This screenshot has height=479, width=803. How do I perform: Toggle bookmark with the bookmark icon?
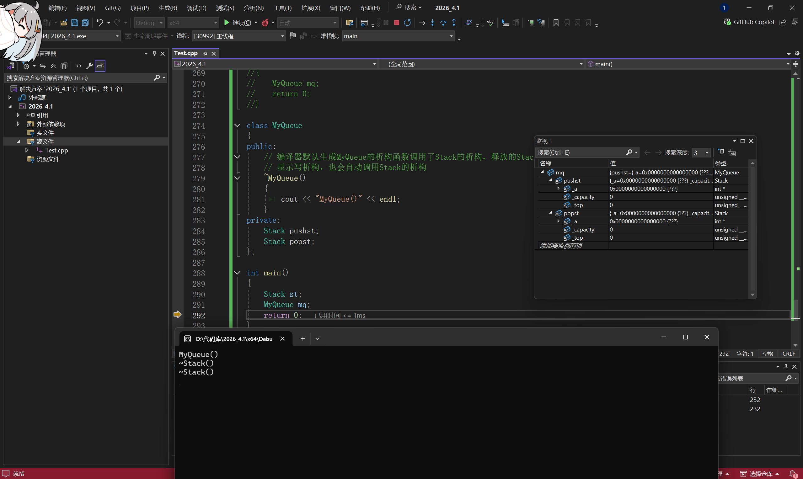point(556,23)
